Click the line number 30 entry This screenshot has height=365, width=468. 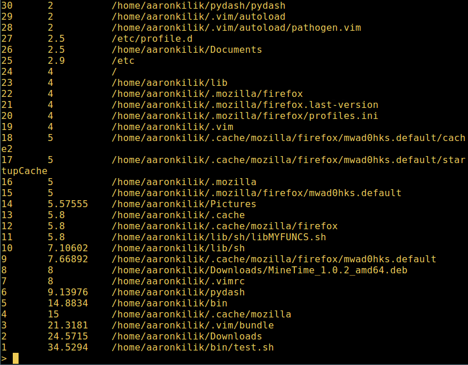pos(7,6)
